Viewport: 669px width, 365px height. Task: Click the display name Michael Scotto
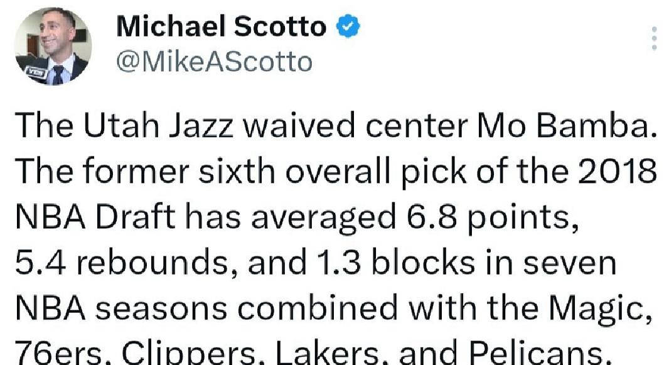click(223, 26)
